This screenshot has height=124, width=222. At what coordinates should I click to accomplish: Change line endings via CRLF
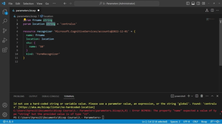(195, 122)
